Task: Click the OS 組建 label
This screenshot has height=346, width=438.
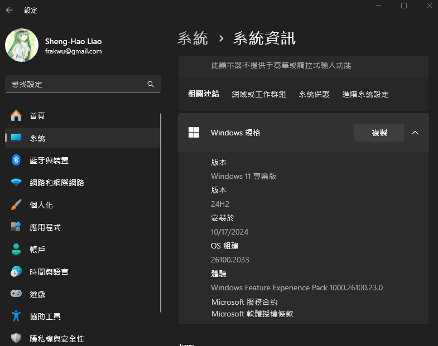Action: coord(225,246)
